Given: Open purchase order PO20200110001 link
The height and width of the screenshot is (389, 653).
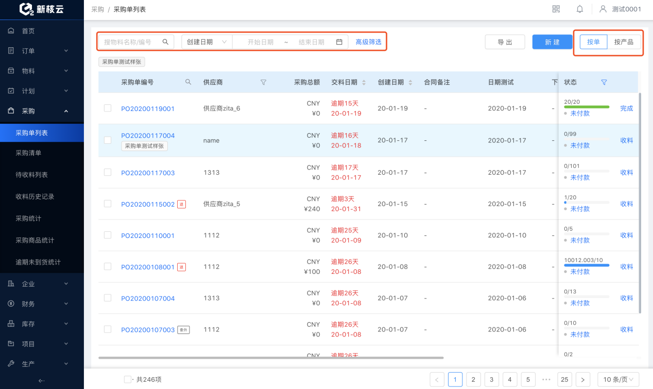Looking at the screenshot, I should coord(148,236).
